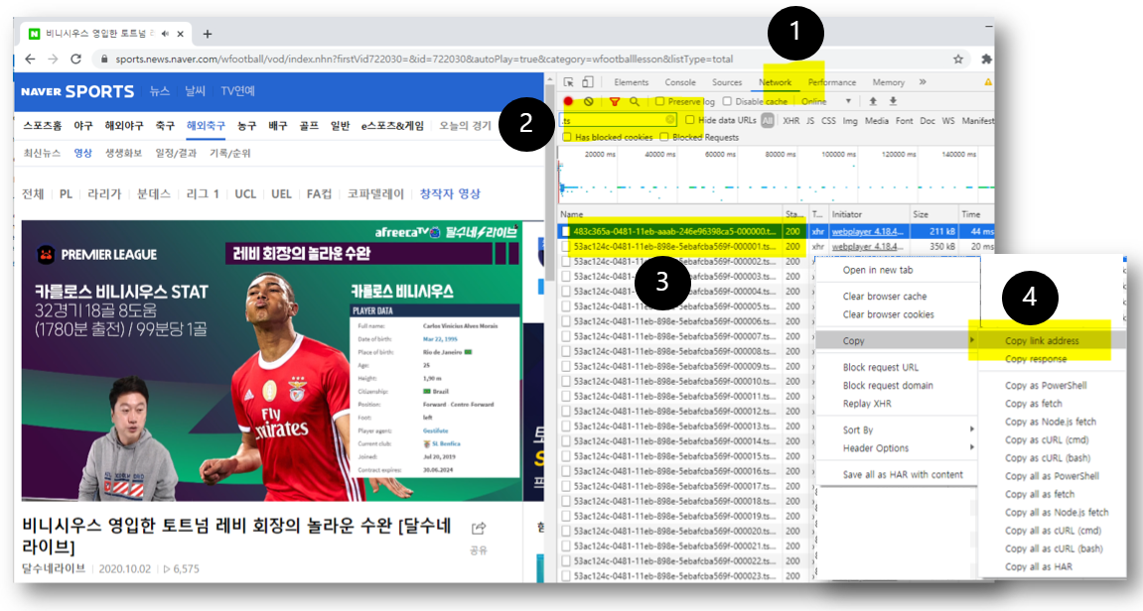Screen dimensions: 1143x611
Task: Enable Preserve log checkbox
Action: (659, 101)
